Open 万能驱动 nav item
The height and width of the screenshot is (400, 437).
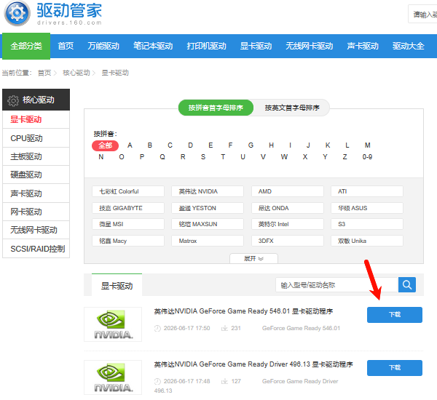(x=103, y=46)
